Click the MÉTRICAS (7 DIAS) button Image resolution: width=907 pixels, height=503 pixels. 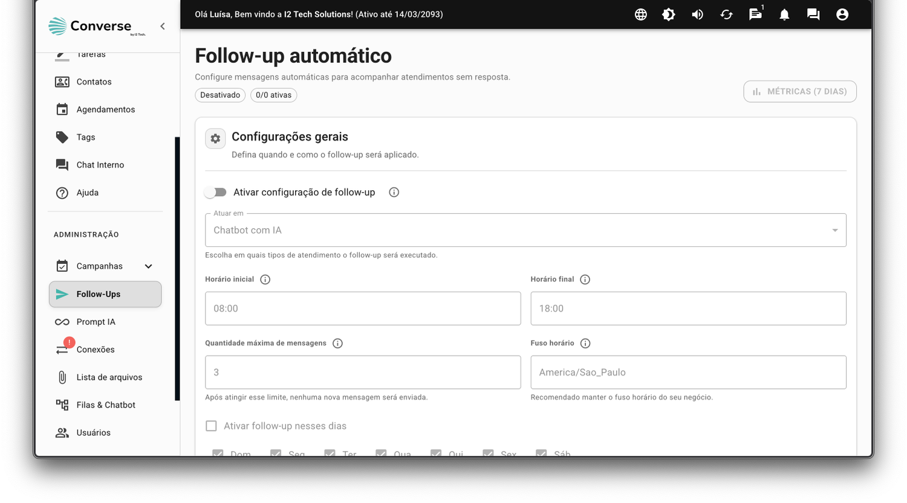(800, 91)
